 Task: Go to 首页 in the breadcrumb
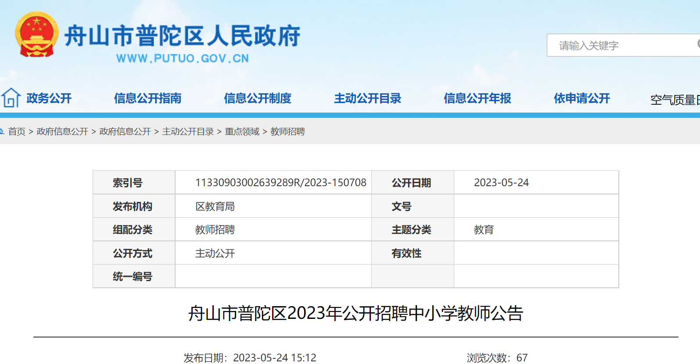pos(17,131)
